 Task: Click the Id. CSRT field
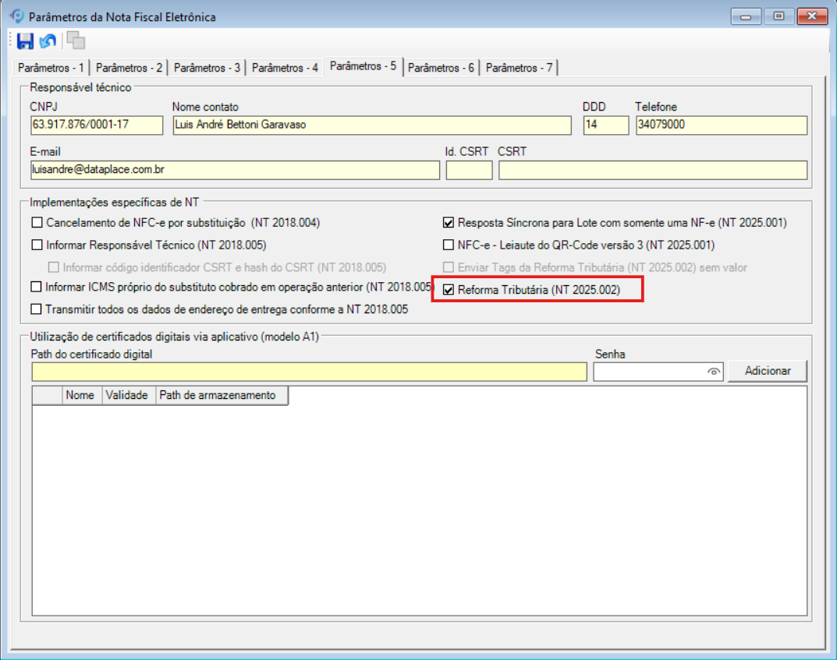[x=470, y=170]
